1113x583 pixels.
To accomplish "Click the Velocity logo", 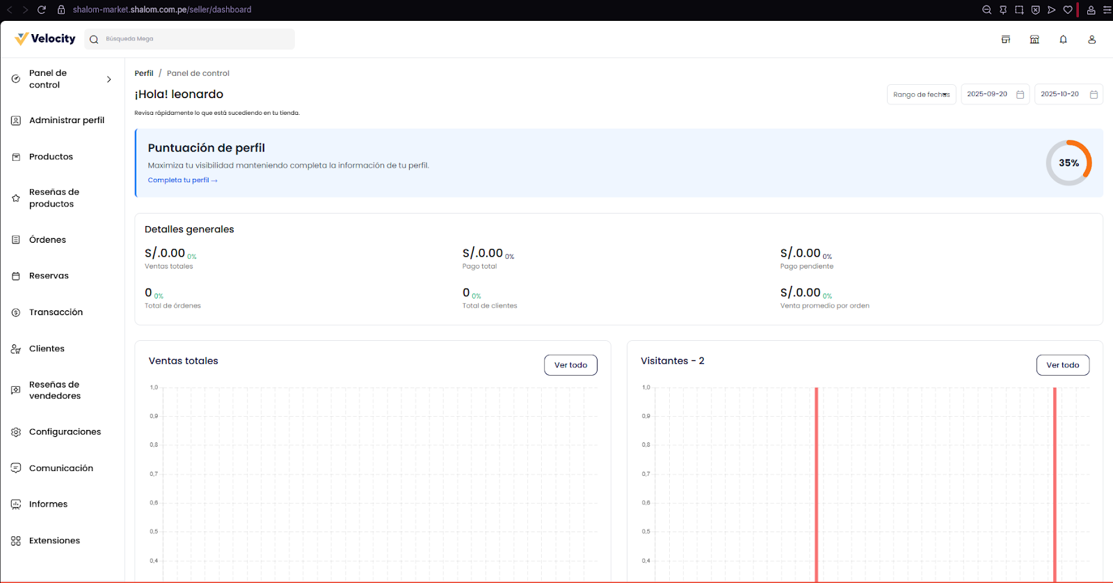I will click(x=45, y=39).
